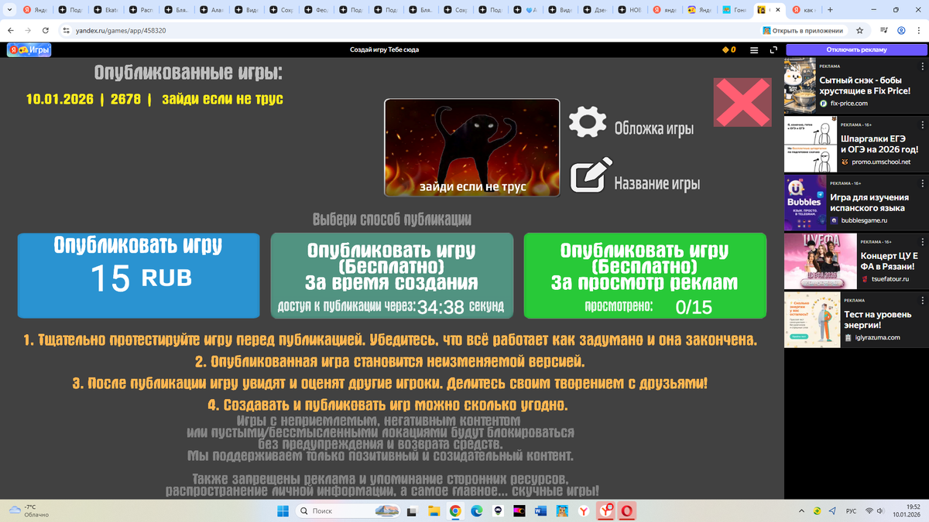Switch to the Дзен browser tab
This screenshot has width=929, height=522.
595,10
